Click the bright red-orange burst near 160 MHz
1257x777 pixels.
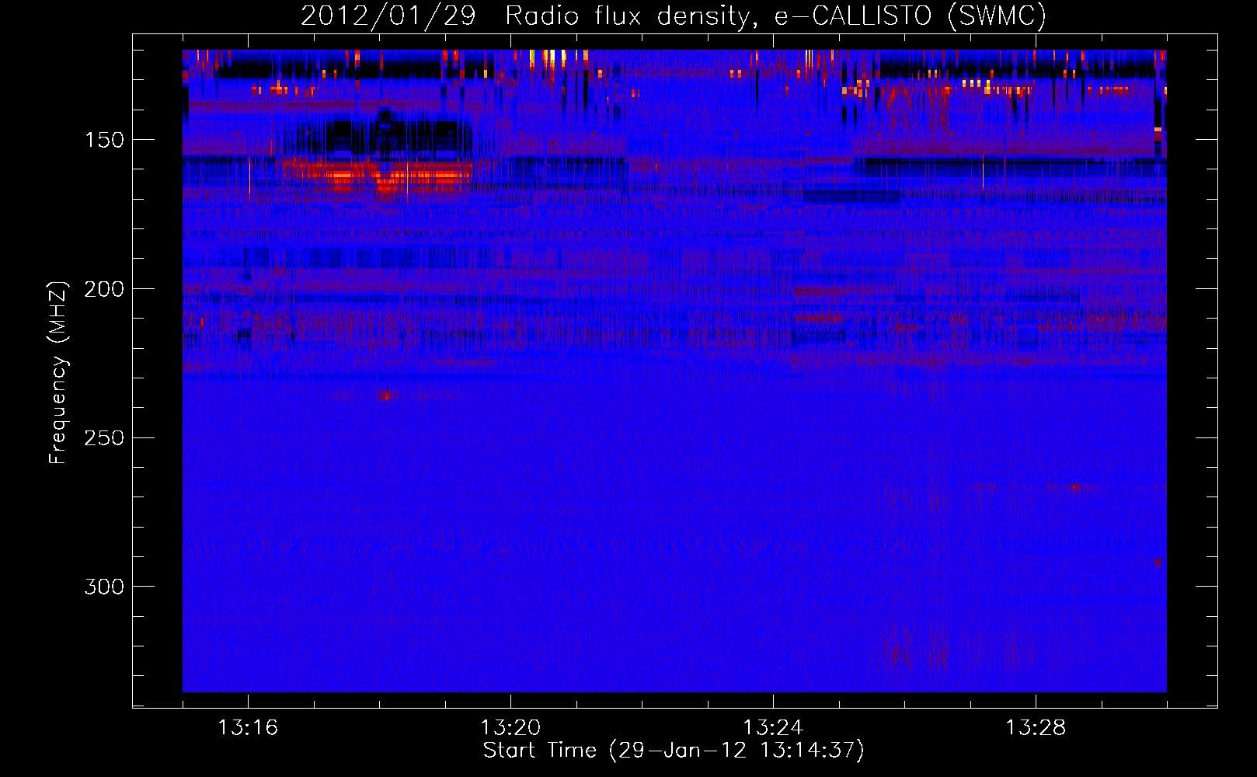[x=378, y=176]
